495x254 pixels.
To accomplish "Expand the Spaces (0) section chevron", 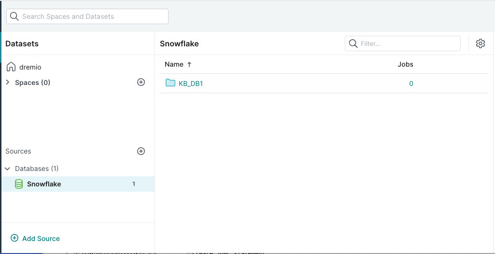I will pyautogui.click(x=8, y=83).
